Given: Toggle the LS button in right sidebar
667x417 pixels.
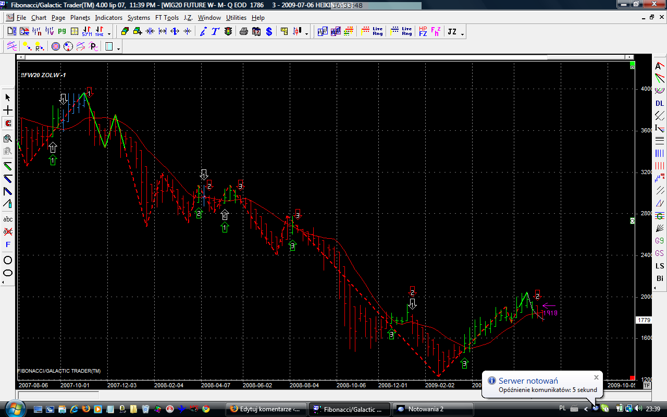Looking at the screenshot, I should click(x=660, y=266).
